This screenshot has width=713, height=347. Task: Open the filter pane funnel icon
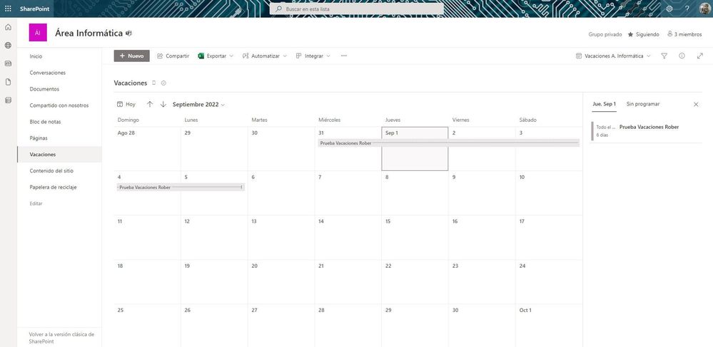[664, 56]
